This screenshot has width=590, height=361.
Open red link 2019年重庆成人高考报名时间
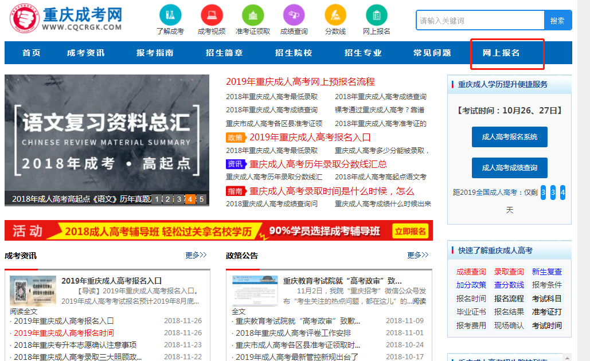64,333
